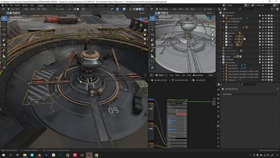Open the Material properties tab
280x158 pixels.
click(x=218, y=146)
